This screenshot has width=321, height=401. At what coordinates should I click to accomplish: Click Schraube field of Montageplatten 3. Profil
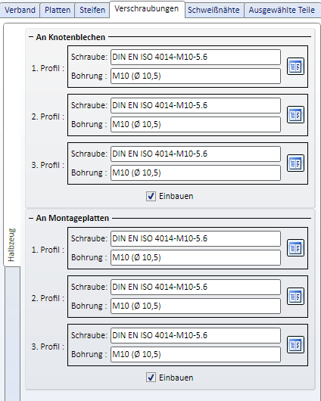[195, 335]
